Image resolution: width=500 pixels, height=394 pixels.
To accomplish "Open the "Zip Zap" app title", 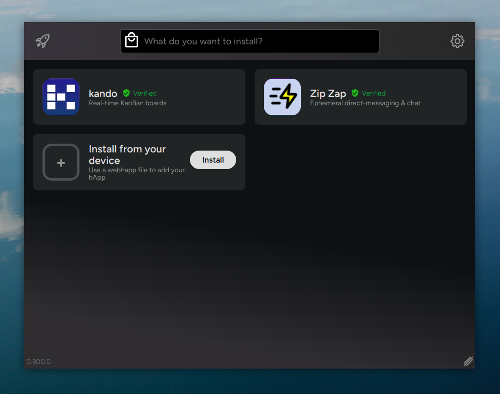I will click(x=328, y=93).
